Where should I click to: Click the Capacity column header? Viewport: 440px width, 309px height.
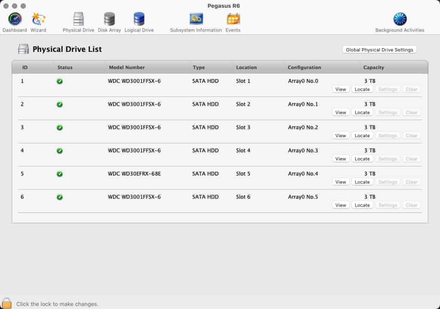tap(373, 67)
